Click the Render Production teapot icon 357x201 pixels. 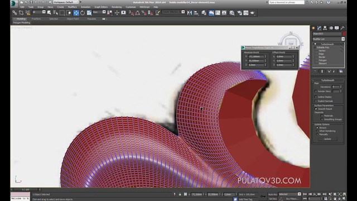click(252, 13)
